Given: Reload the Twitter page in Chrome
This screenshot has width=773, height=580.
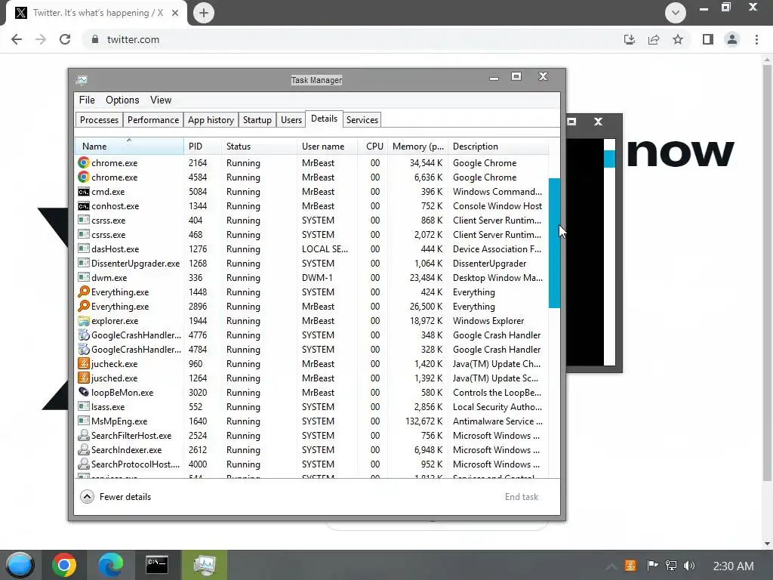Looking at the screenshot, I should coord(65,39).
